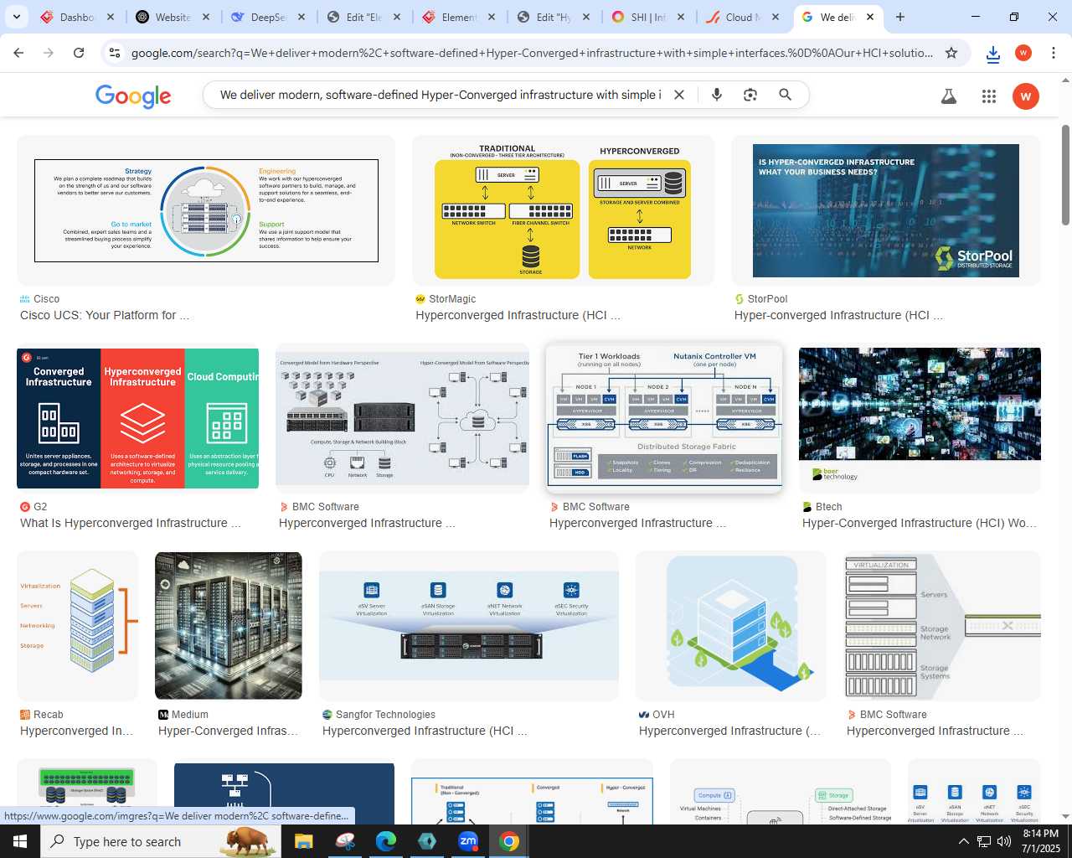This screenshot has height=858, width=1072.
Task: Open StorMagic traditional vs hyperconverged image
Action: [563, 210]
